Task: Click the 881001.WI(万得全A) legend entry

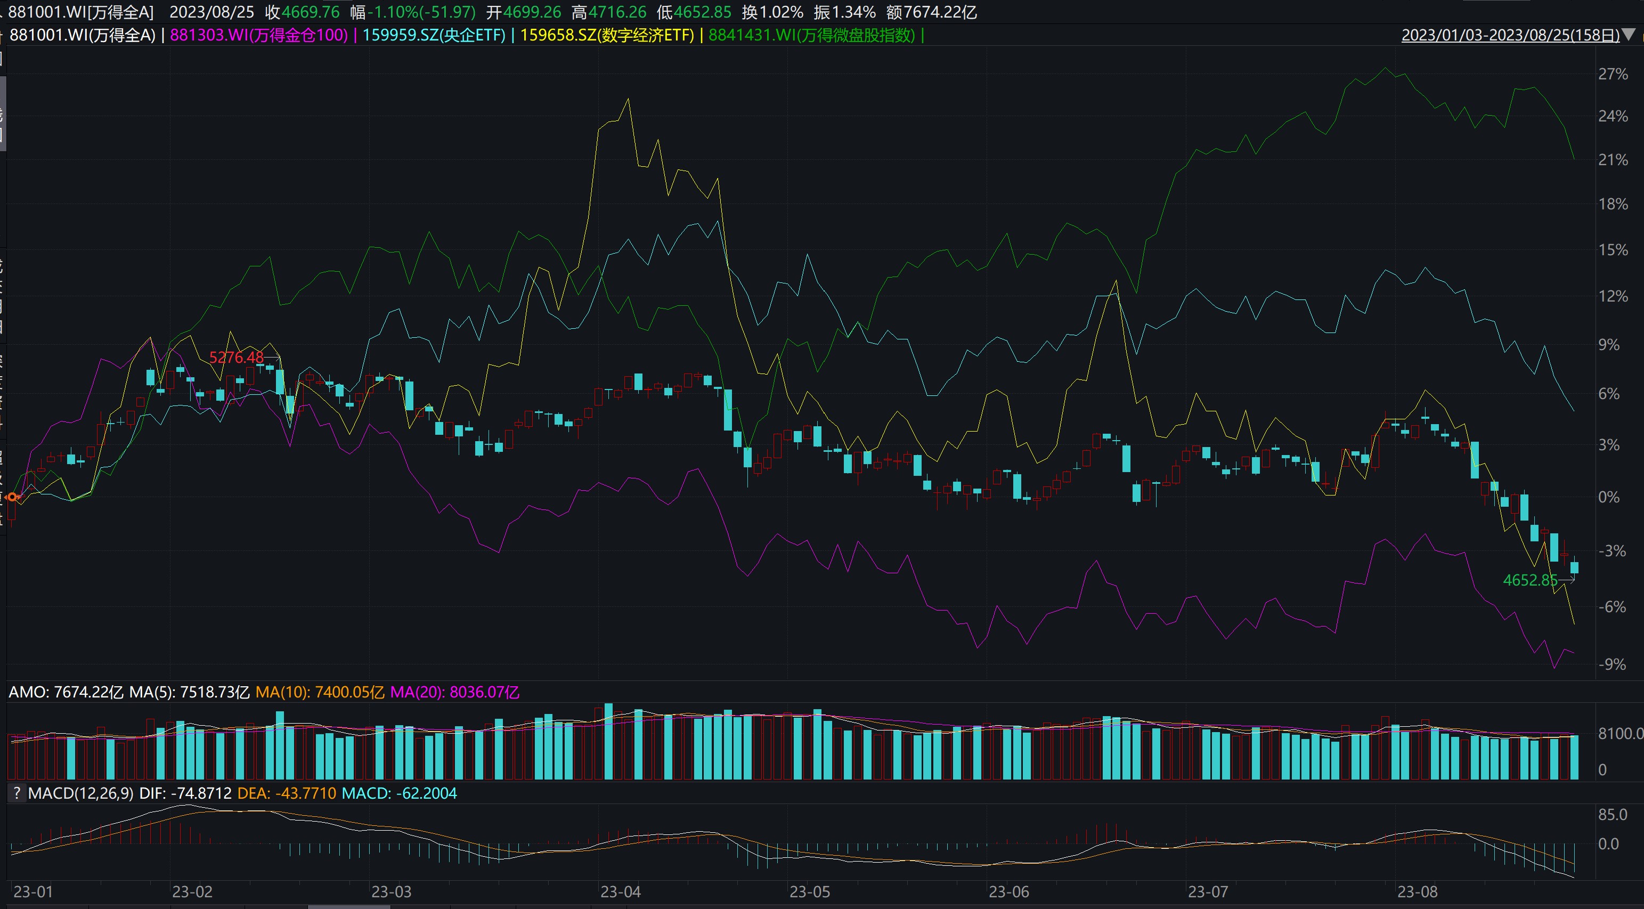Action: (x=83, y=35)
